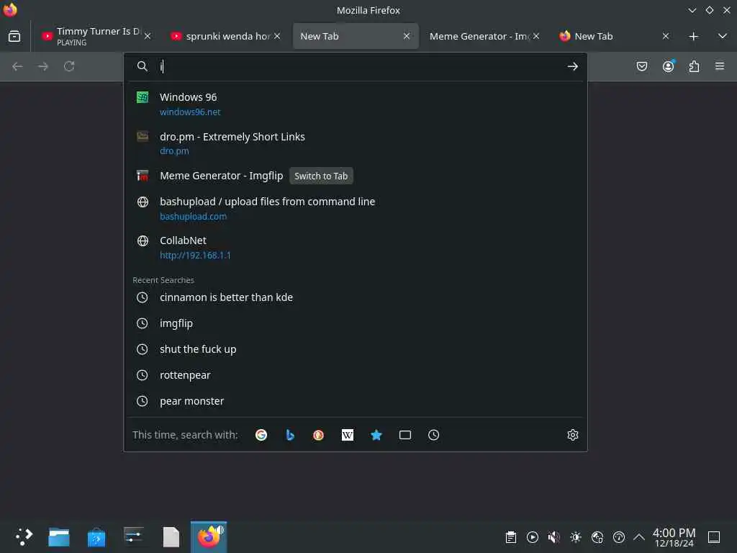Switch to Meme Generator tab
The height and width of the screenshot is (553, 737).
coord(479,36)
